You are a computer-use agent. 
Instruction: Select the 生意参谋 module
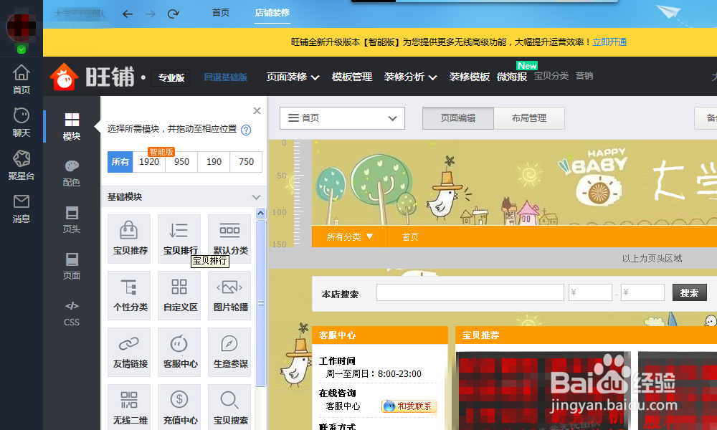tap(229, 353)
